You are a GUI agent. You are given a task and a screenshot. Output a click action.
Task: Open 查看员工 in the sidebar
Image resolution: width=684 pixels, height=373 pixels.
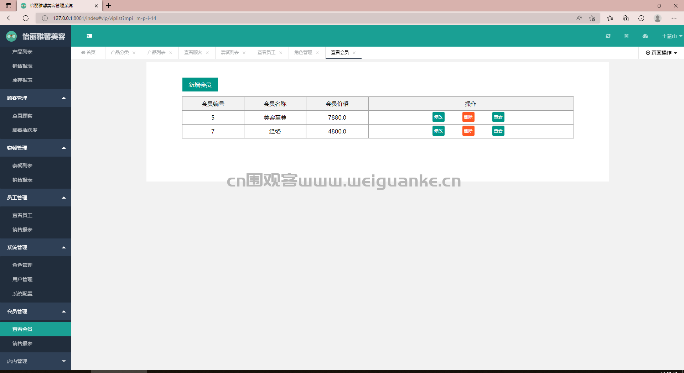point(36,215)
